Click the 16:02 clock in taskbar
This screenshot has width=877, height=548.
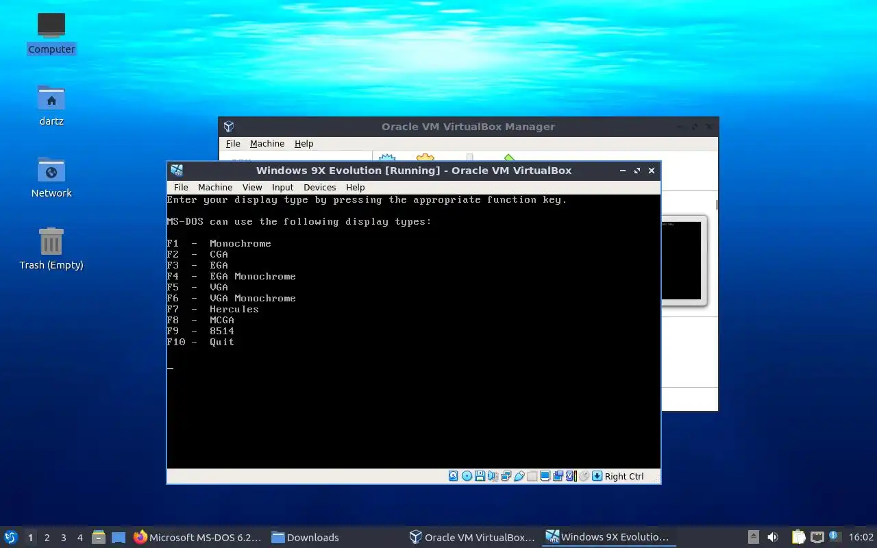tap(861, 538)
